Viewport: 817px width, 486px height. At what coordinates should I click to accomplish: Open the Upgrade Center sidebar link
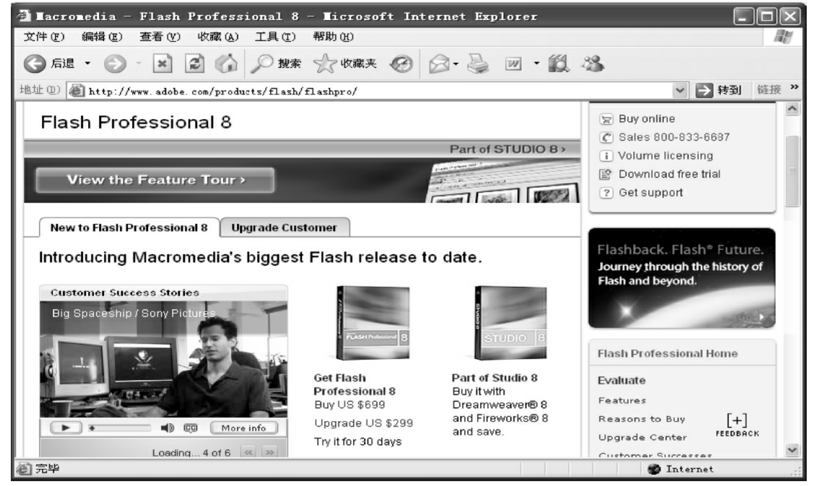643,437
